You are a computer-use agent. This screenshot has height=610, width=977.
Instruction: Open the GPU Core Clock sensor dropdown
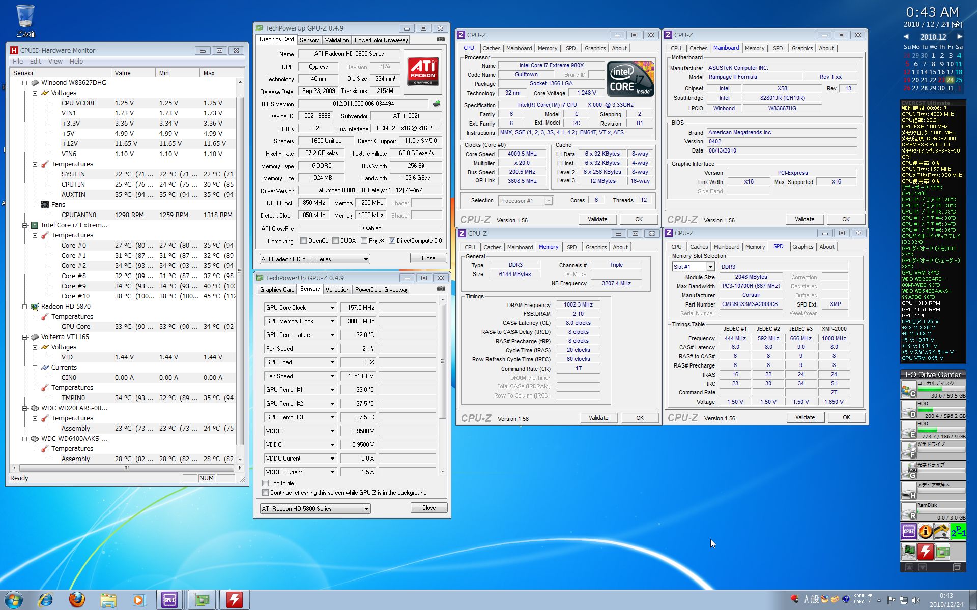(x=332, y=308)
